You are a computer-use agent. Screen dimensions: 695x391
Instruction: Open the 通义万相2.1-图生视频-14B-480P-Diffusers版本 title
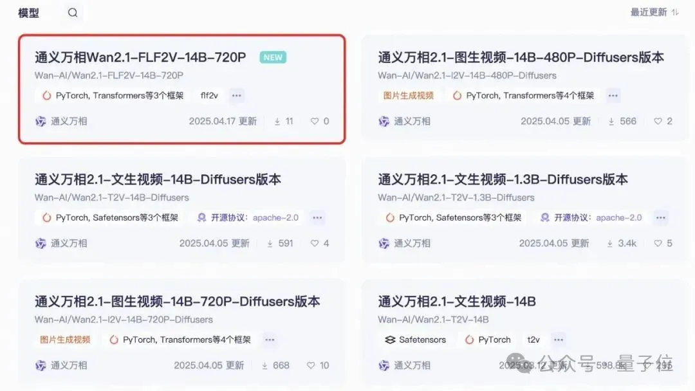521,57
